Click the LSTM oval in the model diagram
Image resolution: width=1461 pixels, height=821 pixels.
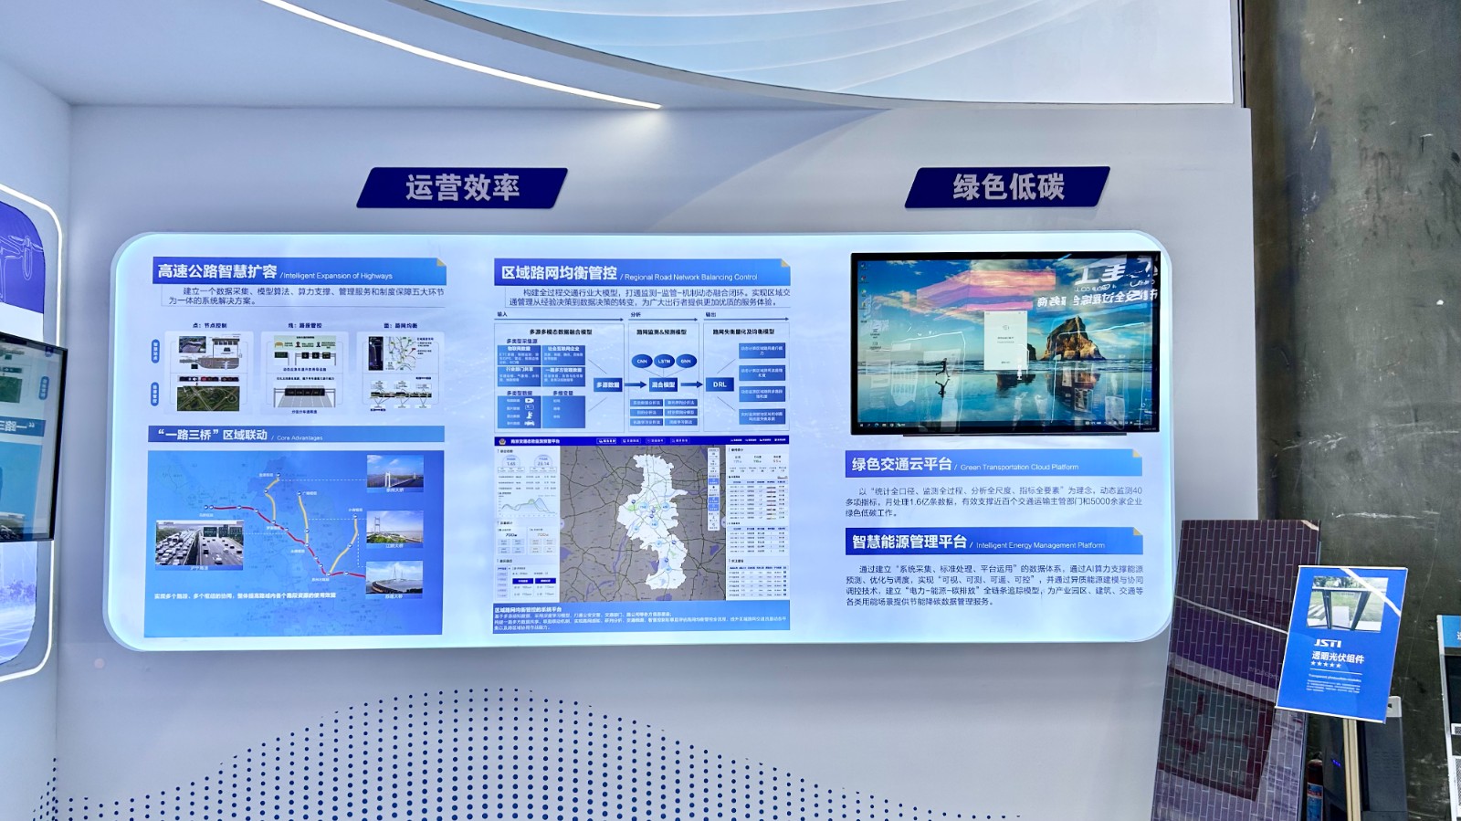(x=664, y=361)
